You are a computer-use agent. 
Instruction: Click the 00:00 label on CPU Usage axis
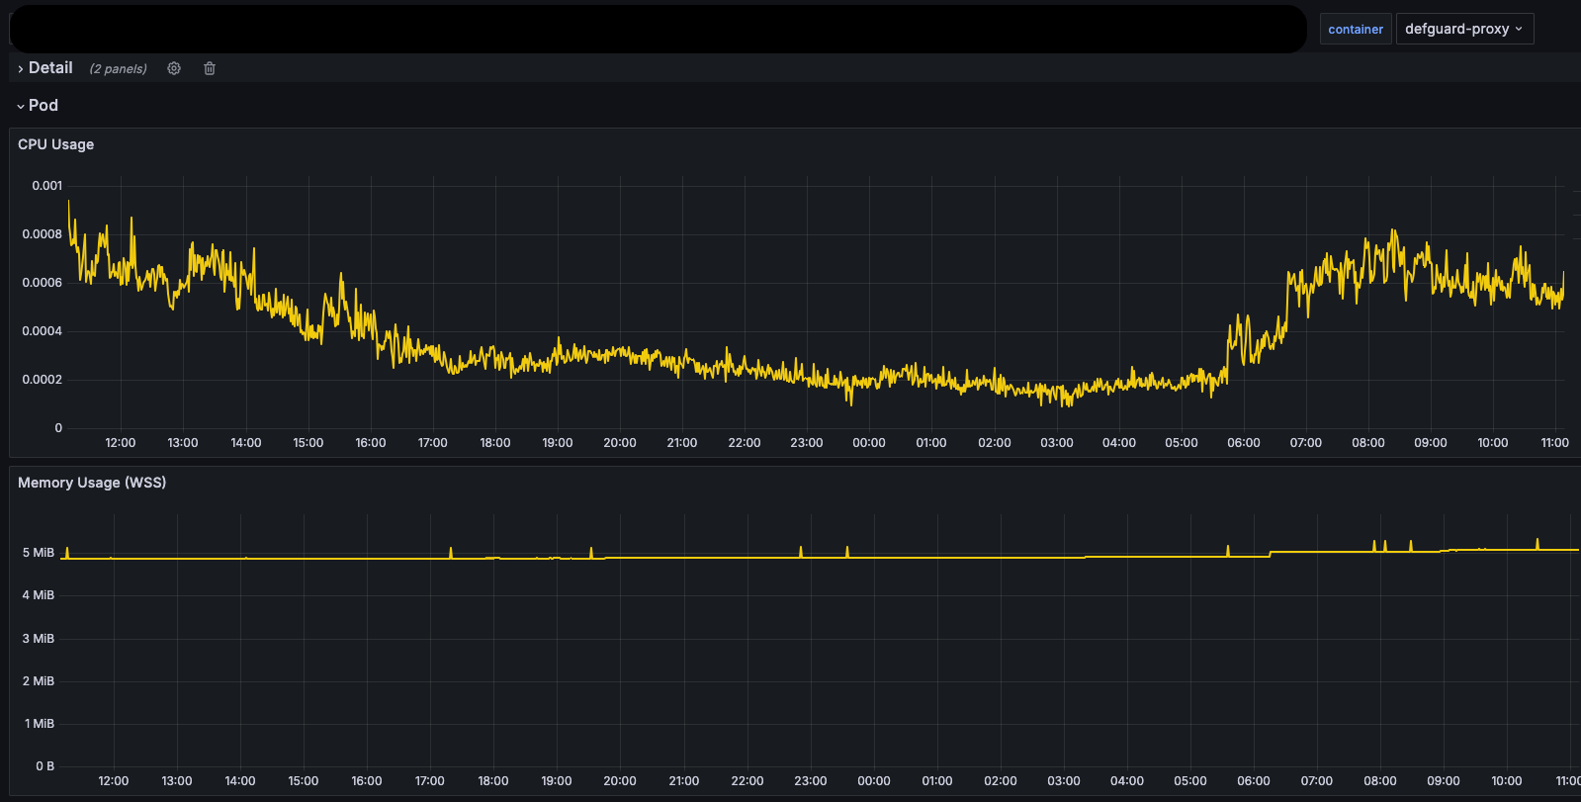tap(868, 443)
